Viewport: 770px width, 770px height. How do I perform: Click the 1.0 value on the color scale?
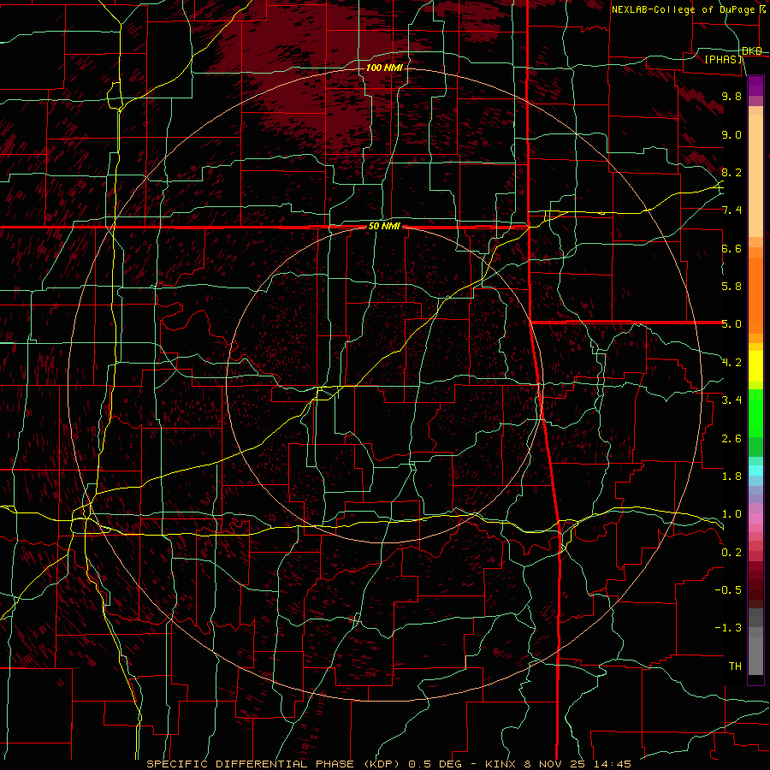click(731, 514)
